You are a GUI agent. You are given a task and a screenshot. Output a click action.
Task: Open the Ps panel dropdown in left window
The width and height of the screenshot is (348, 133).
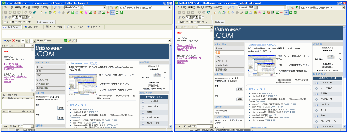click(x=32, y=46)
